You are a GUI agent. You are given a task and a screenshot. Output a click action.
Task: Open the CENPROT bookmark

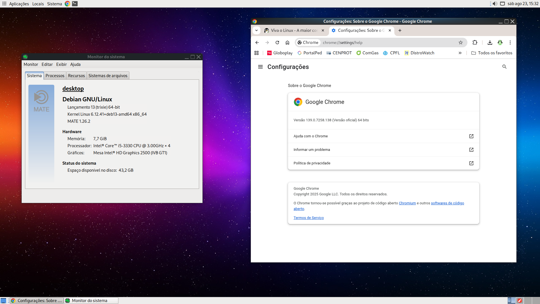tap(339, 53)
